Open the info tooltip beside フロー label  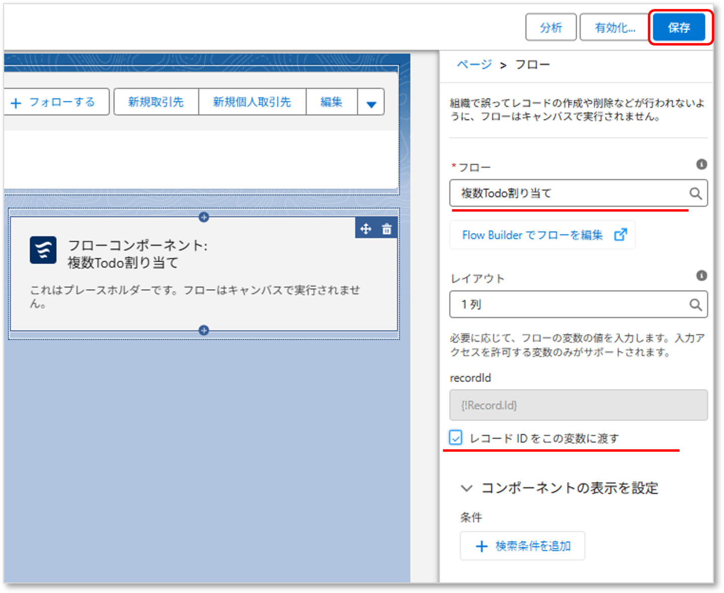(x=701, y=164)
